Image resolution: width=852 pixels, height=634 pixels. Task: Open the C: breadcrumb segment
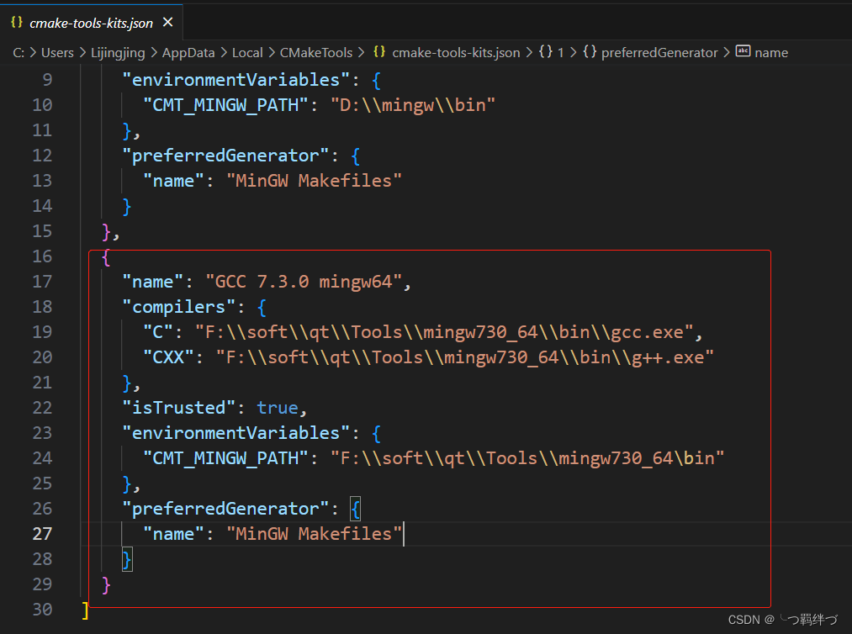click(19, 53)
